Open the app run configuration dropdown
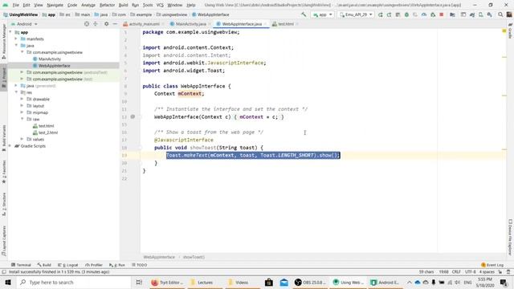This screenshot has width=514, height=289. click(323, 14)
